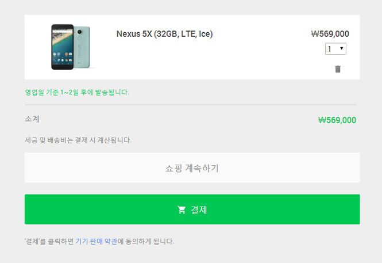Click the 결제 label text inside green button
The image size is (382, 263).
point(199,210)
